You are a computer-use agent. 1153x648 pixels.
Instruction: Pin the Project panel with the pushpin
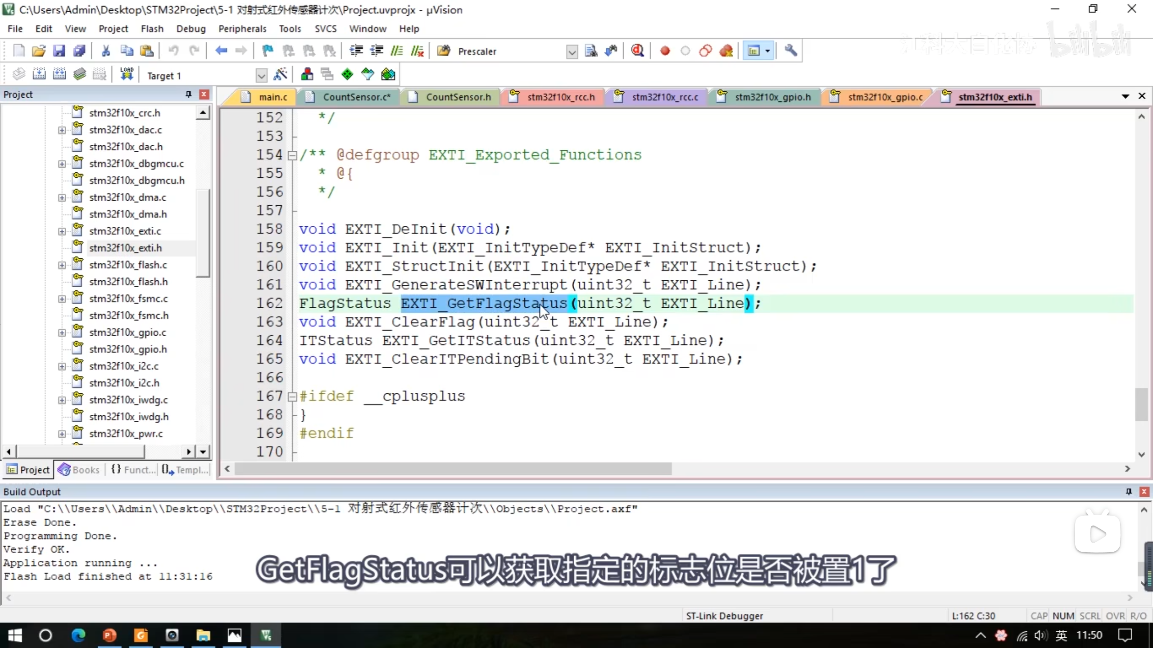[x=188, y=94]
